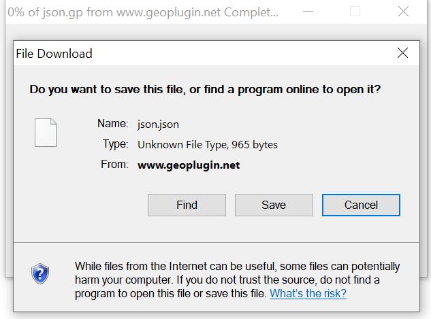The image size is (431, 319).
Task: Click the "Type:" field label
Action: pyautogui.click(x=115, y=144)
